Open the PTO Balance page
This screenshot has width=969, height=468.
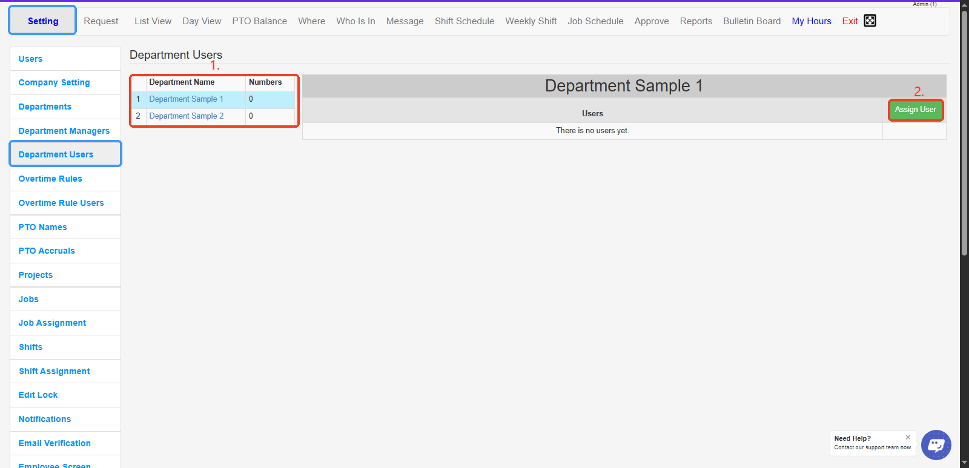259,21
